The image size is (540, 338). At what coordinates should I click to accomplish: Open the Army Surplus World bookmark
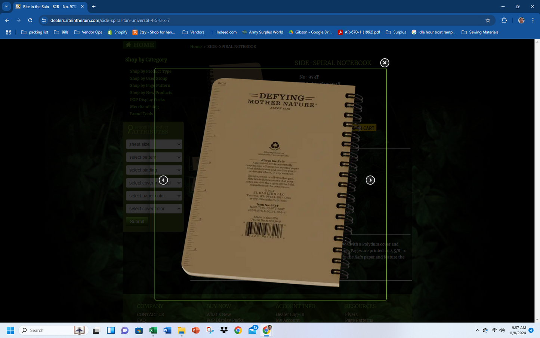(262, 32)
